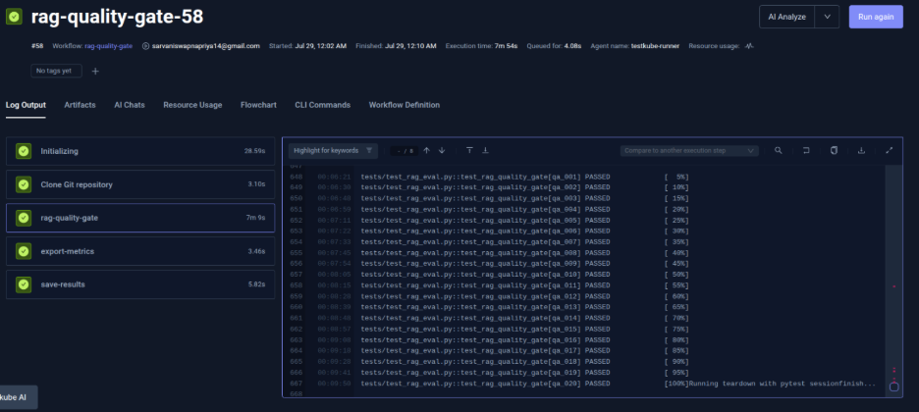
Task: Click the Finished Jul 29, 12:10 AM value
Action: click(410, 46)
